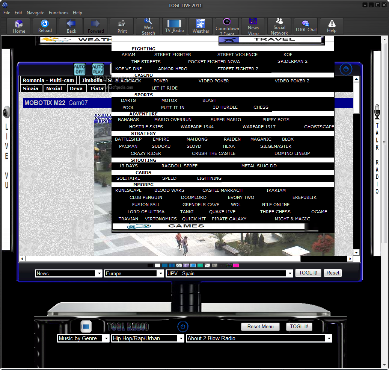Open the Navigate menu
The image size is (389, 370).
tap(35, 13)
